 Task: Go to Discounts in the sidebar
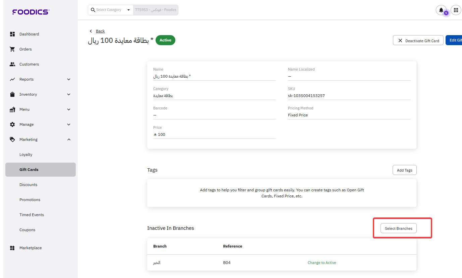[28, 185]
